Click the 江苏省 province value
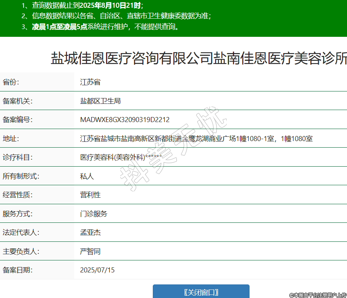The image size is (347, 298). tap(90, 82)
